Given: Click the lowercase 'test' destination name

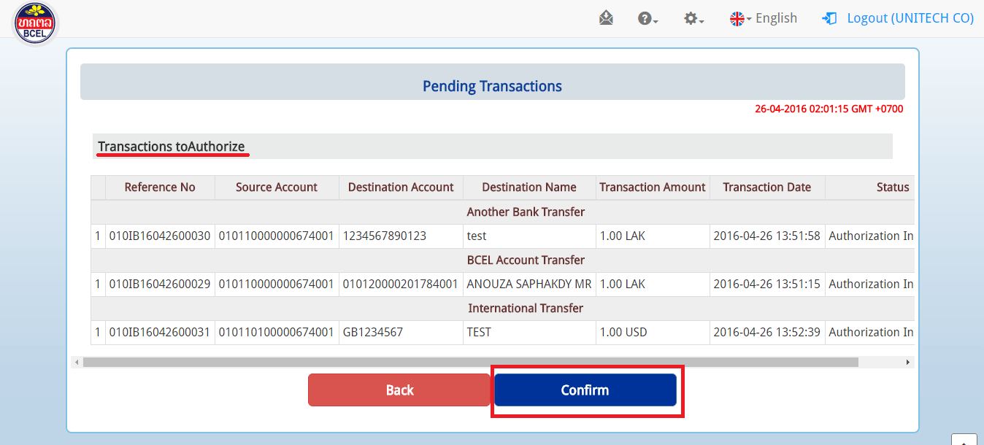Looking at the screenshot, I should [477, 236].
